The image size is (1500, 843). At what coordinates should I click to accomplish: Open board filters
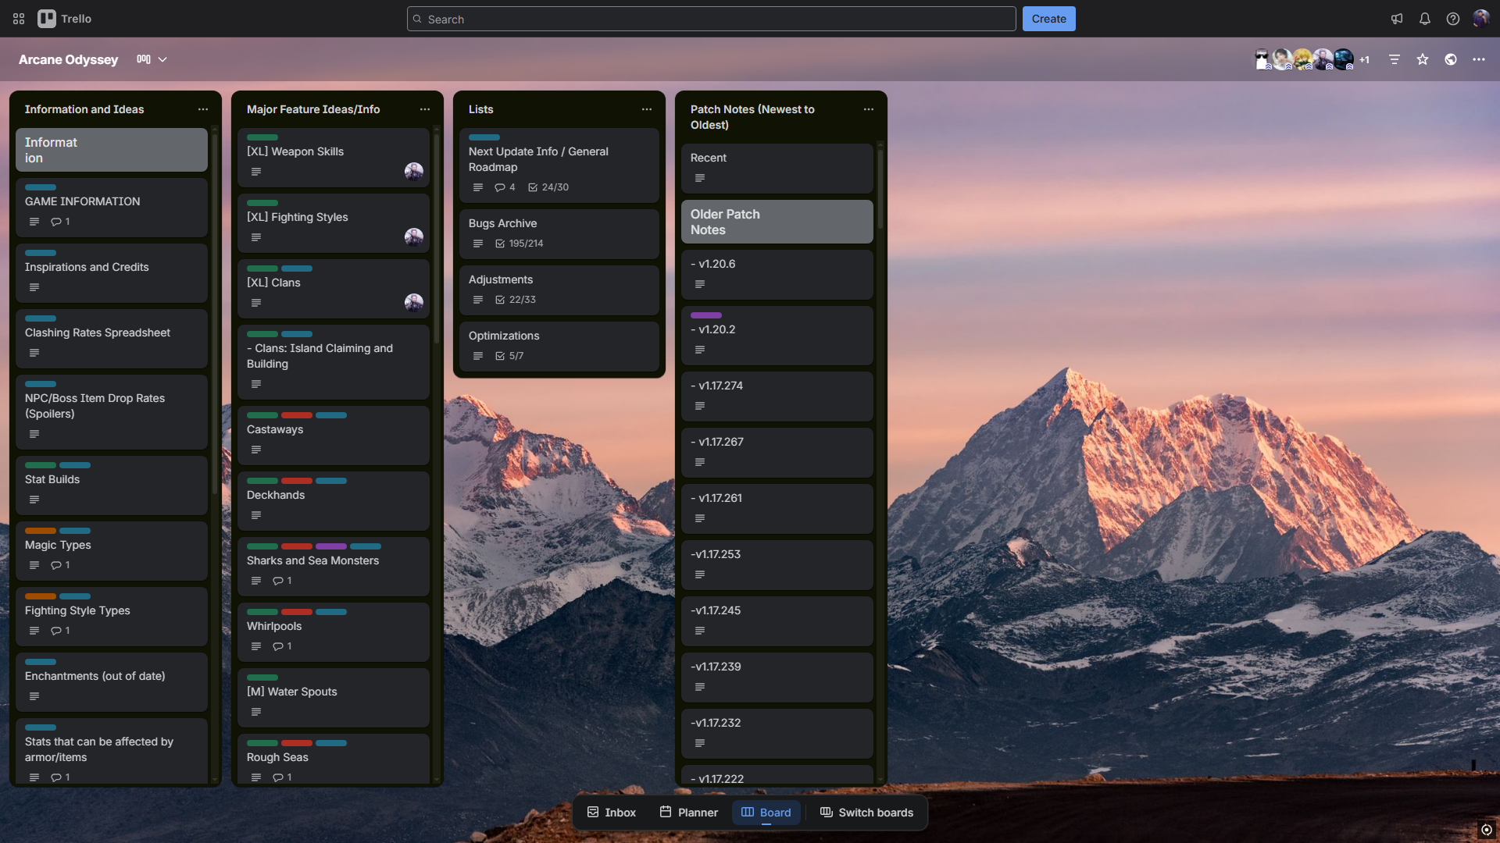[x=1394, y=59]
